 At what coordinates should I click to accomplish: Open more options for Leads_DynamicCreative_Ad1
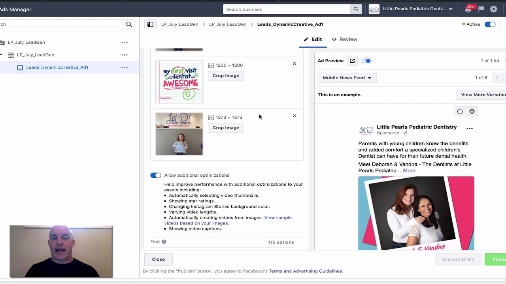tap(125, 67)
